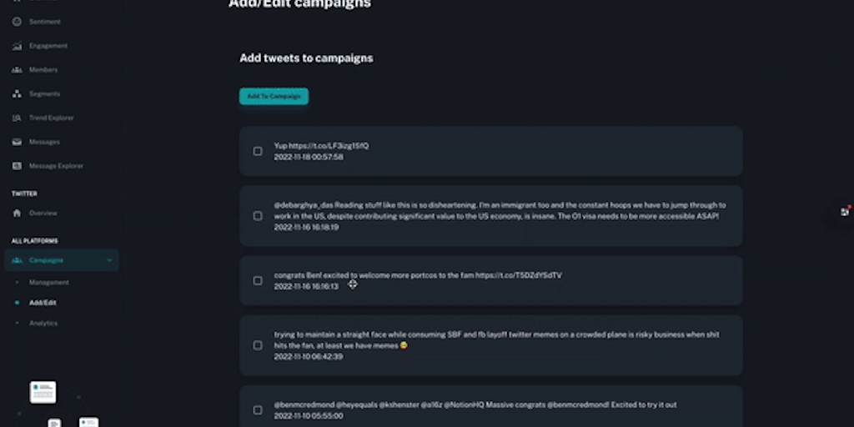
Task: Tick the 'congrats Ben!' tweet checkbox
Action: (x=258, y=280)
